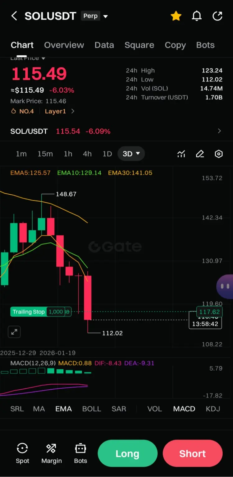Expand chart to fullscreen
233x477 pixels.
[x=14, y=332]
